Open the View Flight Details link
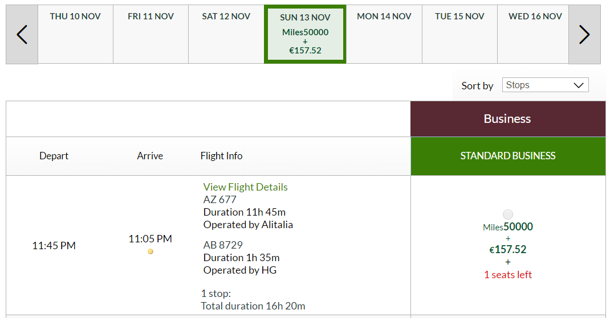Viewport: 610px width, 318px height. (245, 187)
